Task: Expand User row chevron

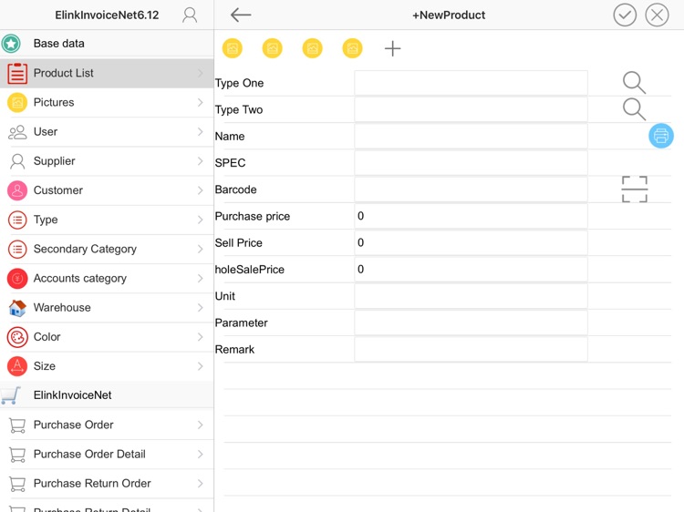Action: click(x=201, y=131)
